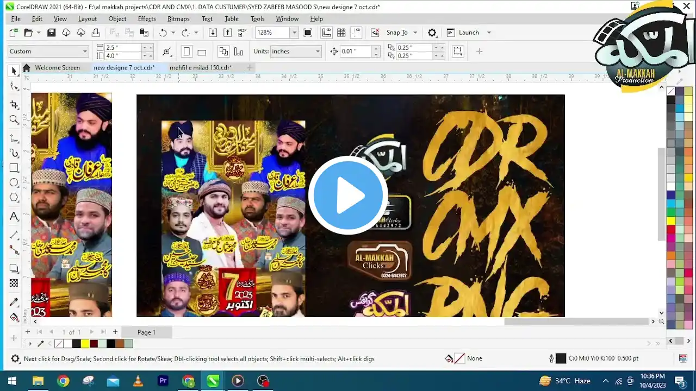The width and height of the screenshot is (696, 391).
Task: Click the Save icon in toolbar
Action: click(51, 33)
